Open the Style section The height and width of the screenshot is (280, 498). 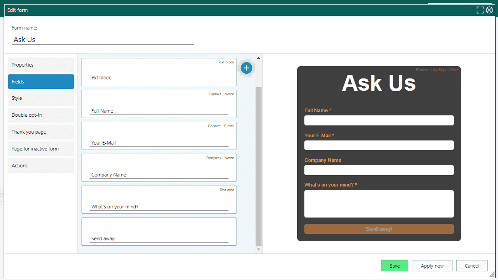click(x=41, y=98)
